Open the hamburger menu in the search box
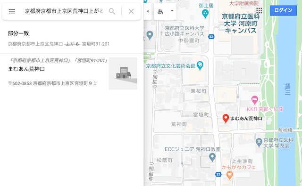Viewport: 302px width, 186px height. (12, 11)
